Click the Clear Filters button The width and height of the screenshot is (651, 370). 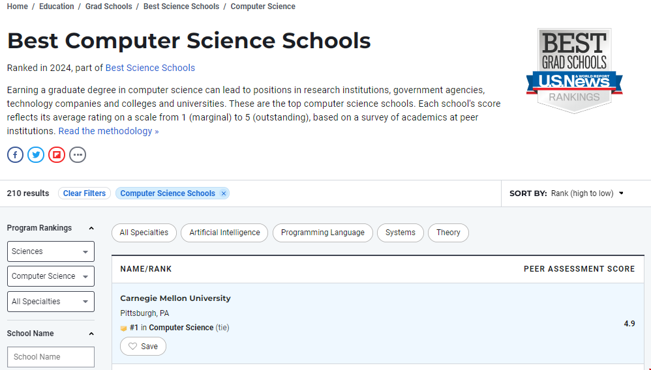tap(84, 193)
